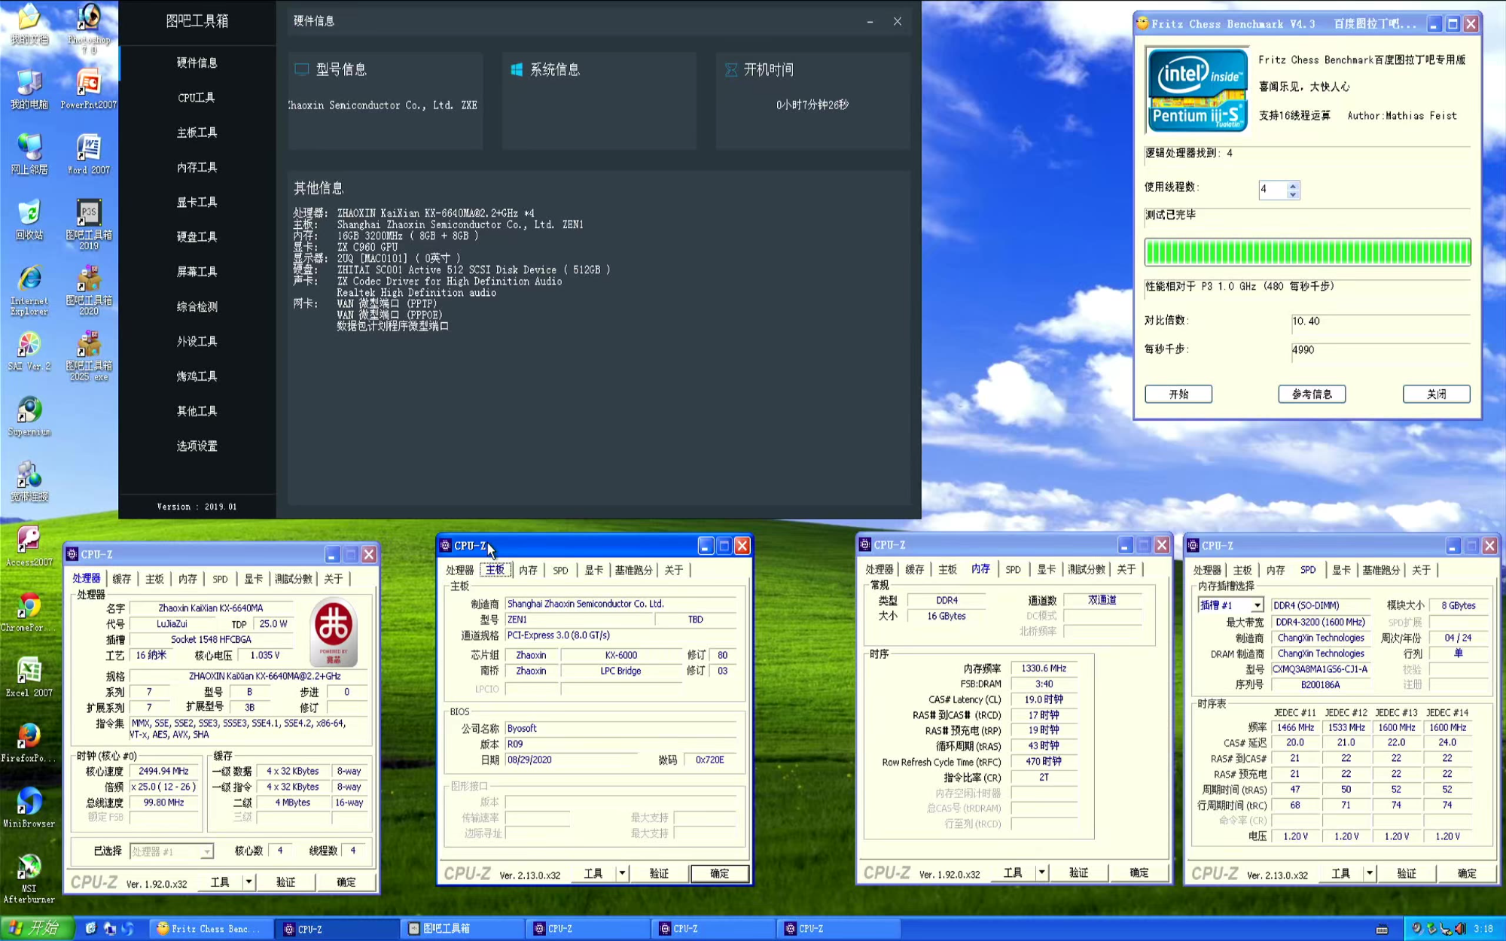
Task: Open SAI Ver 2 desktop icon
Action: click(x=29, y=351)
